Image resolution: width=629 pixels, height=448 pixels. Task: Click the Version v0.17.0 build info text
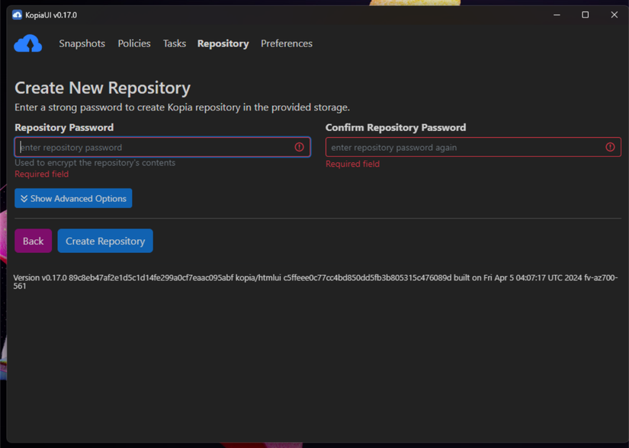(x=316, y=282)
